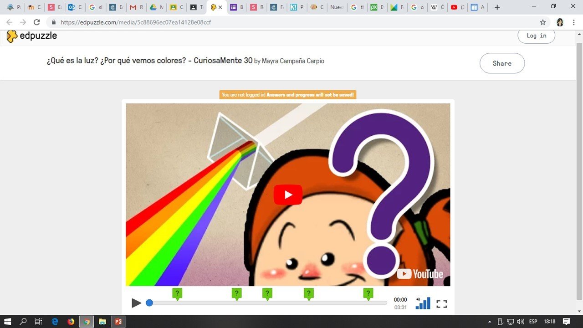Show hidden system tray icons
This screenshot has height=328, width=583.
click(x=490, y=322)
